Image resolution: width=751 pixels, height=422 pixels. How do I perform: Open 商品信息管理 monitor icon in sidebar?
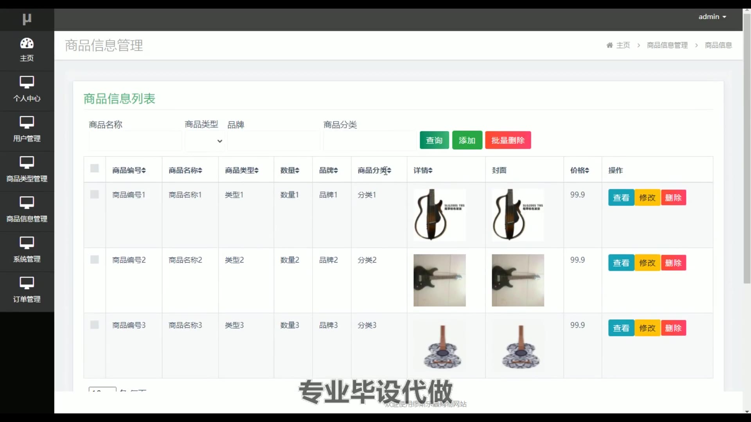pos(27,203)
